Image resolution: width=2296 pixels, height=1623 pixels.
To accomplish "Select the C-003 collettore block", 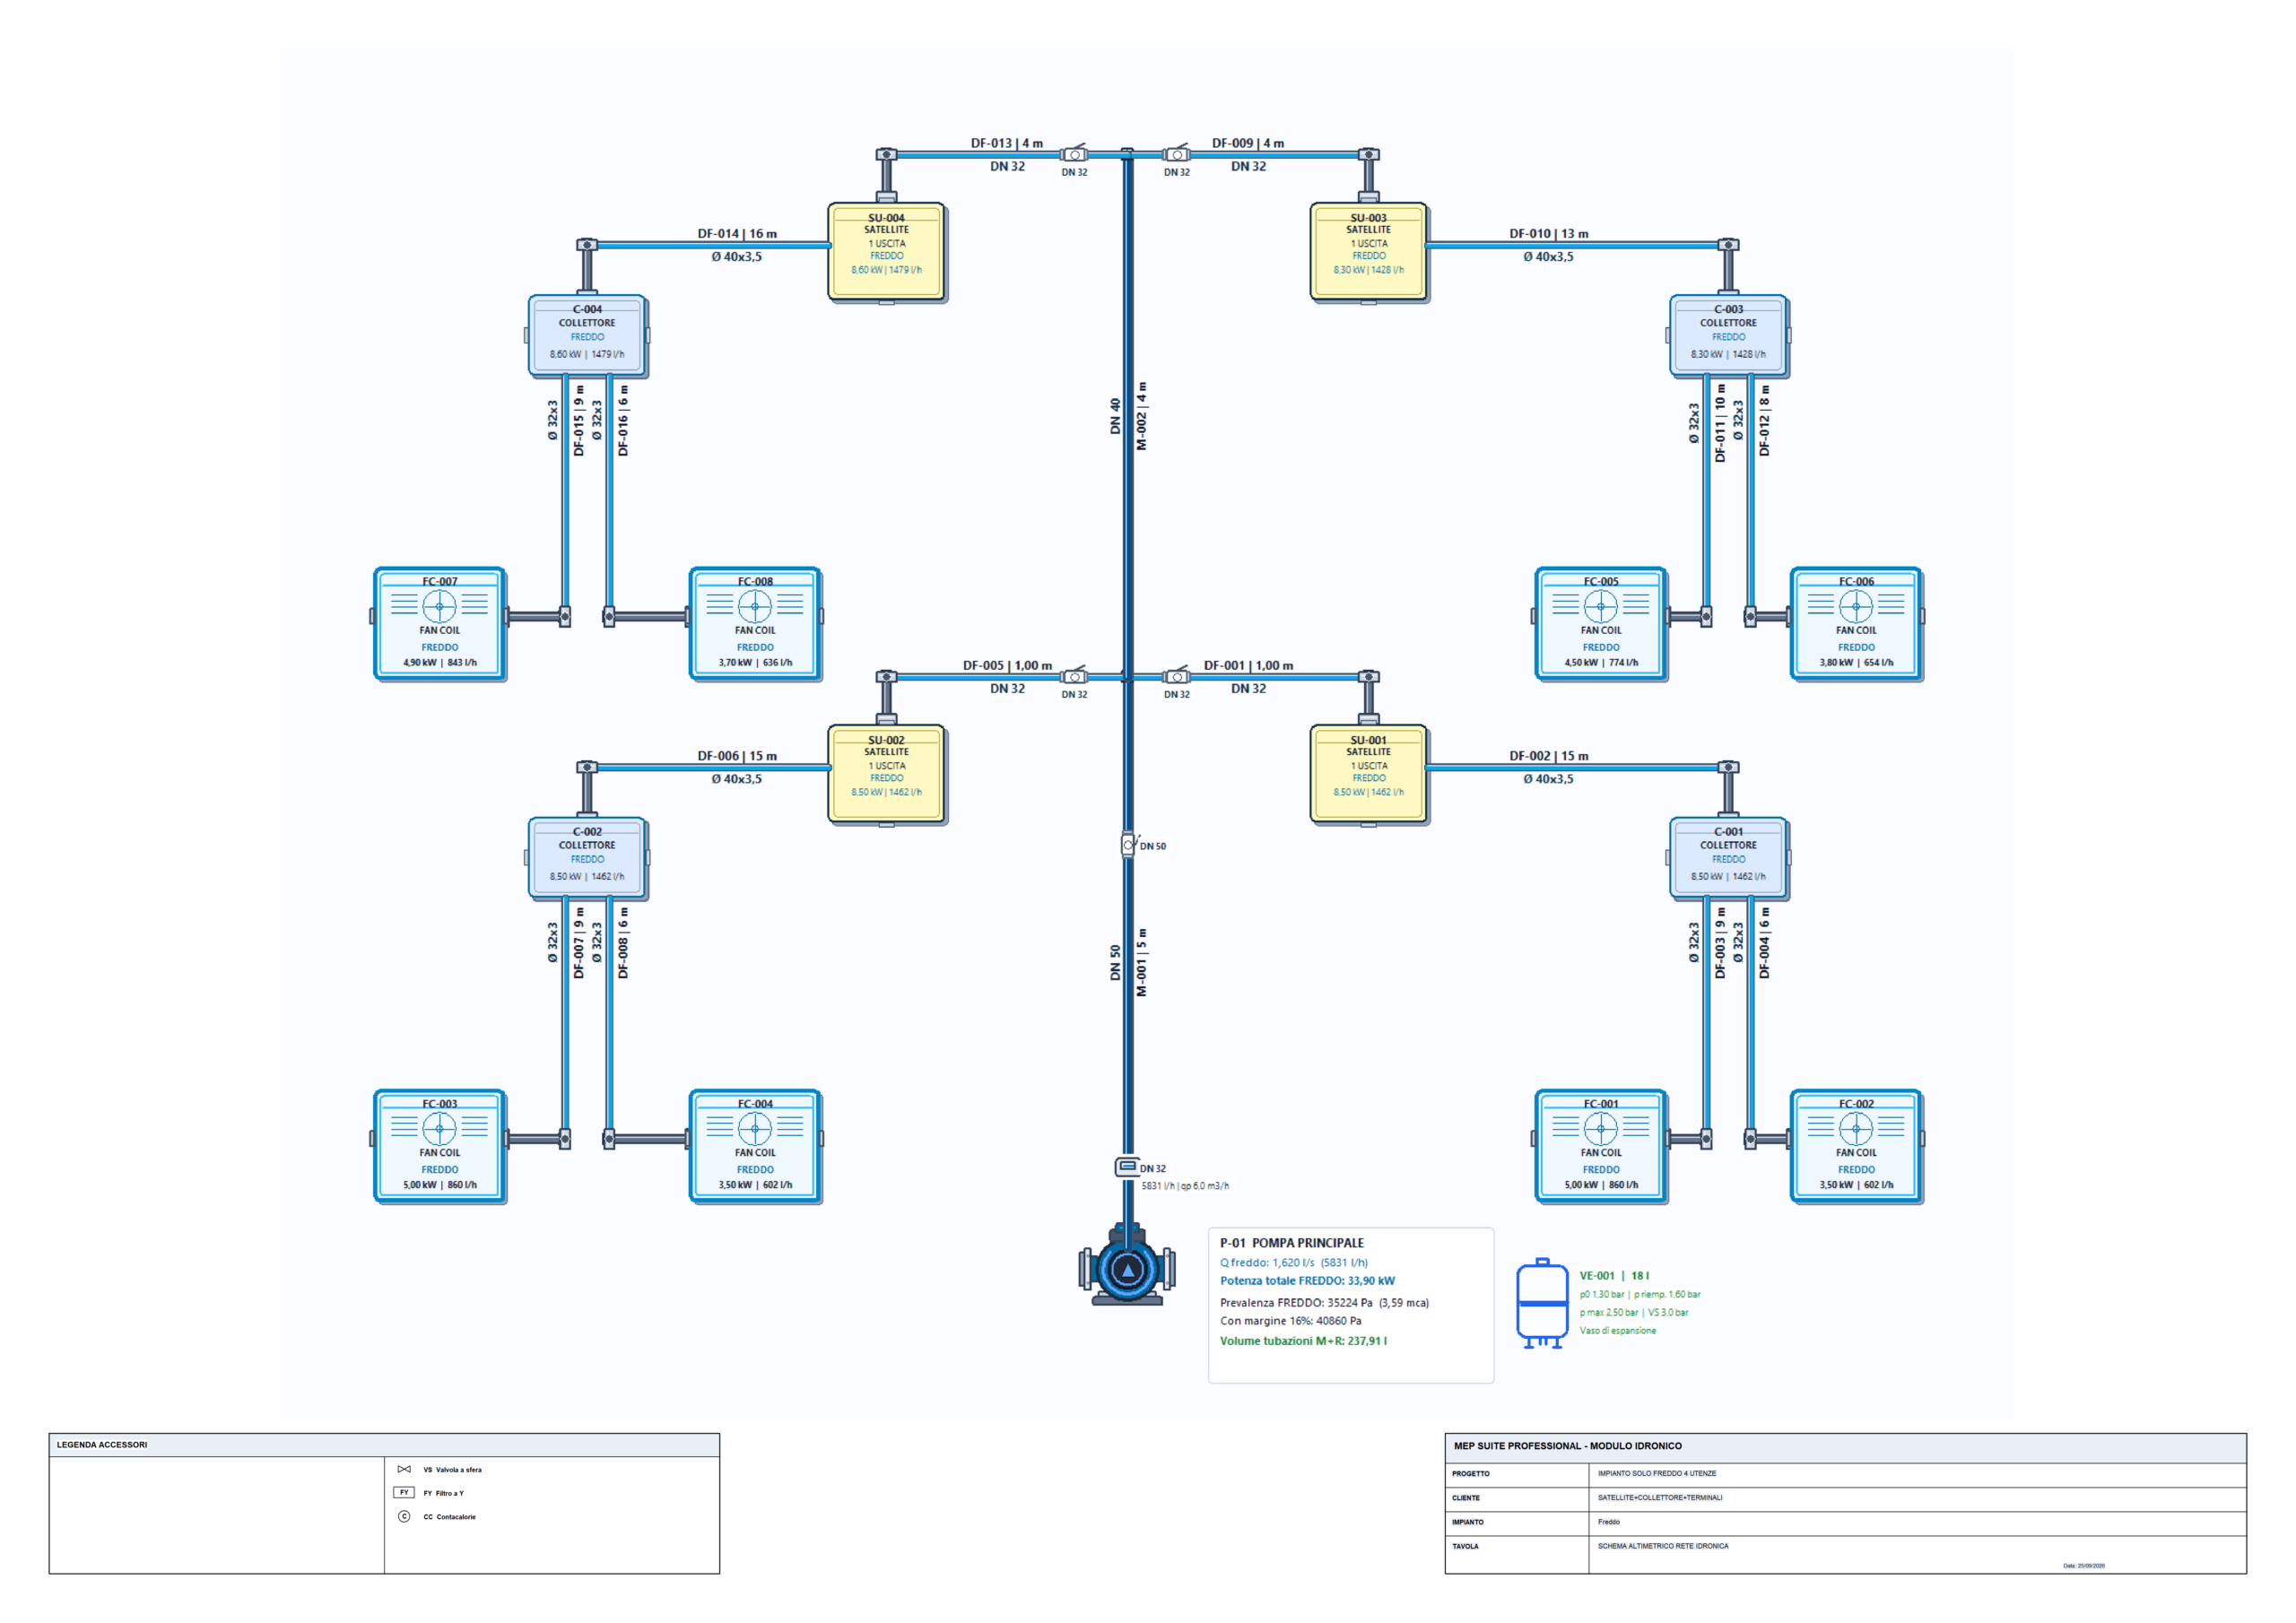I will pyautogui.click(x=1729, y=336).
